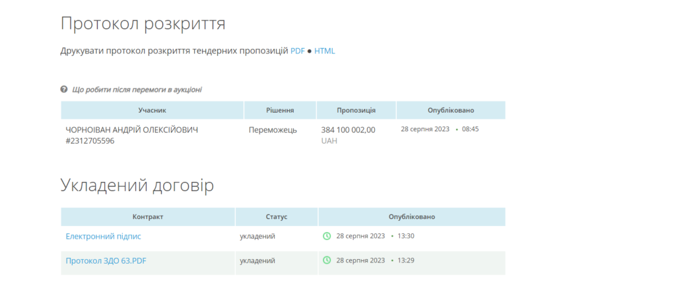Click the Рішення column header
This screenshot has width=676, height=298.
[280, 110]
